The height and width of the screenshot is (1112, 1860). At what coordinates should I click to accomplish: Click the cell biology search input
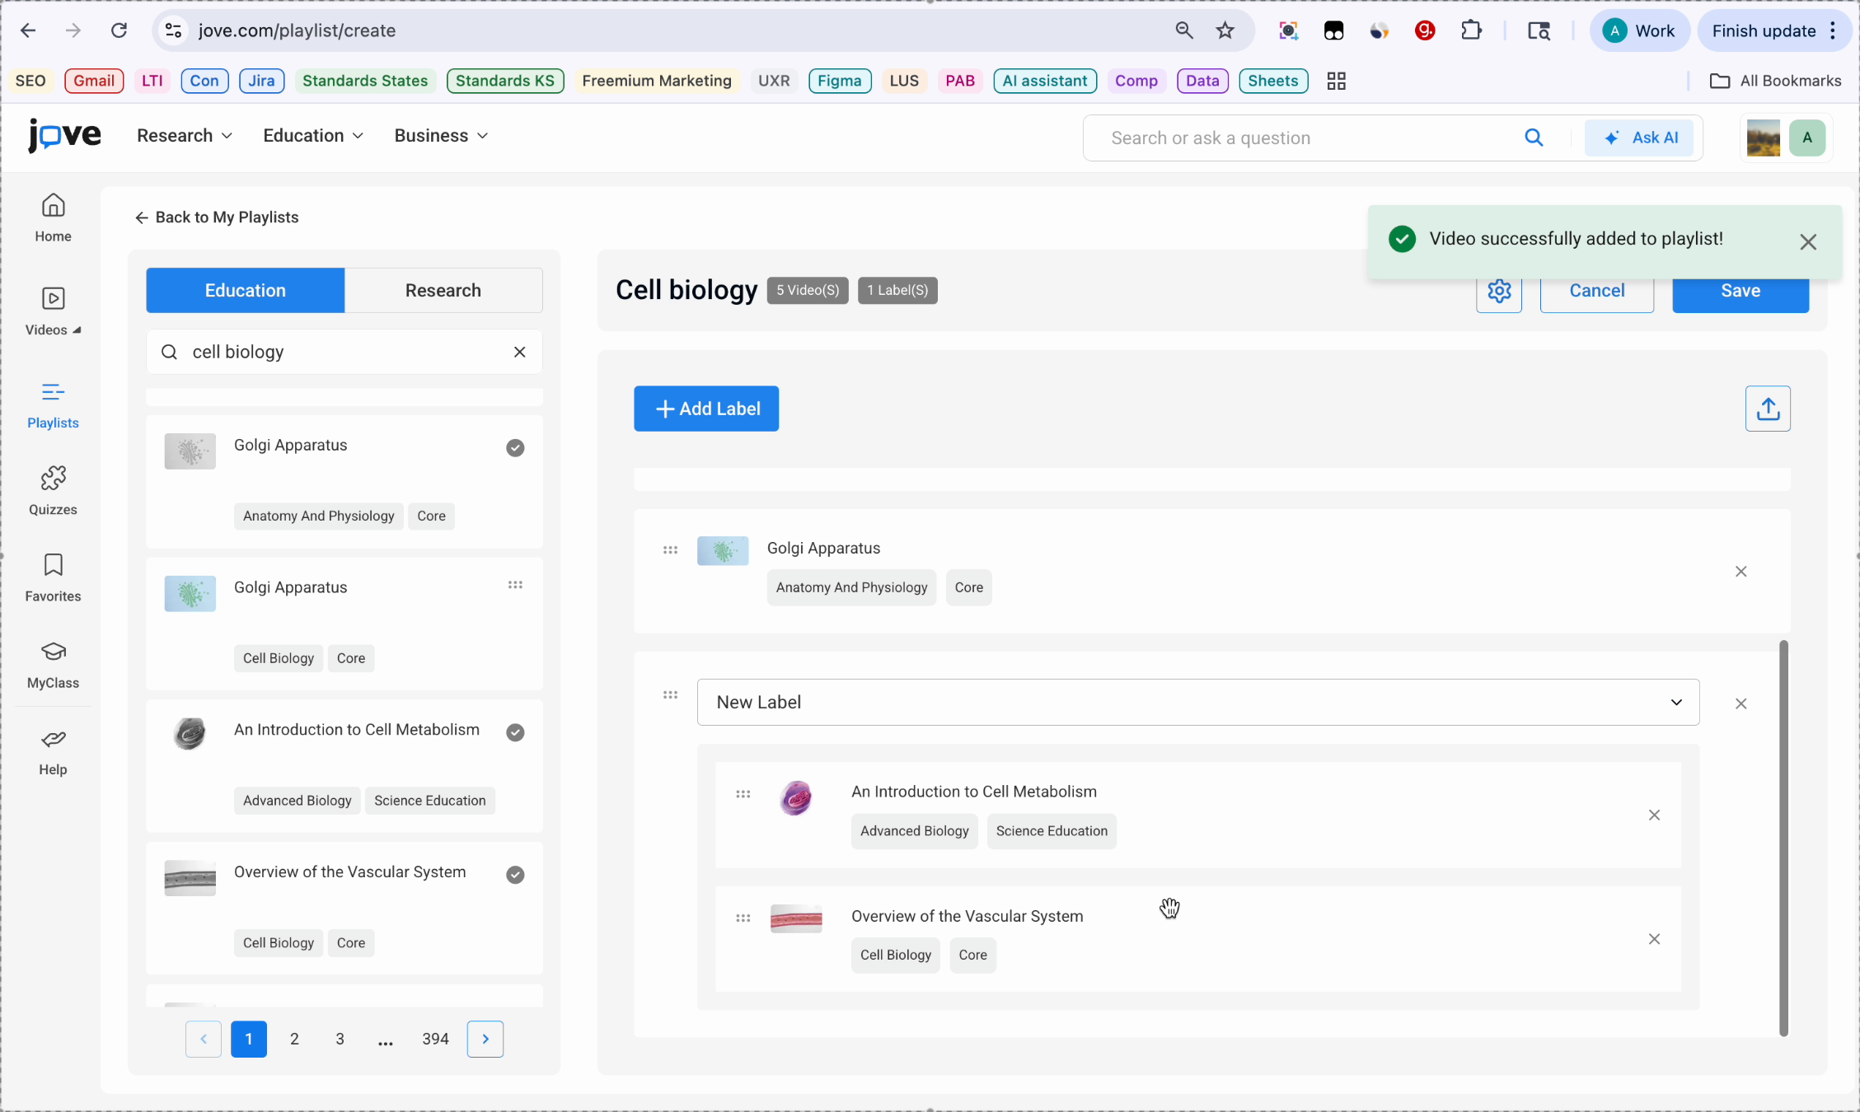[346, 352]
